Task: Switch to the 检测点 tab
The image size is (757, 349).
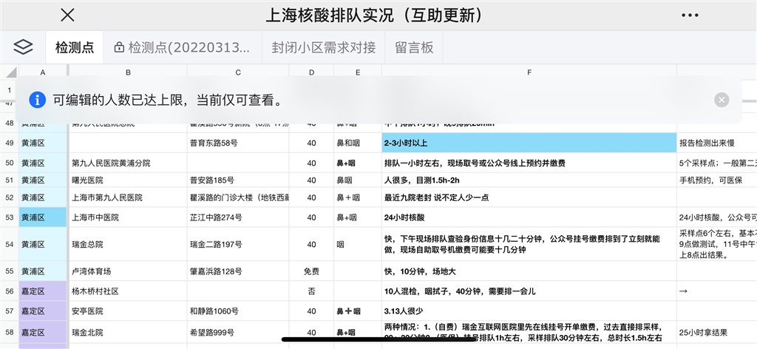Action: pyautogui.click(x=75, y=48)
